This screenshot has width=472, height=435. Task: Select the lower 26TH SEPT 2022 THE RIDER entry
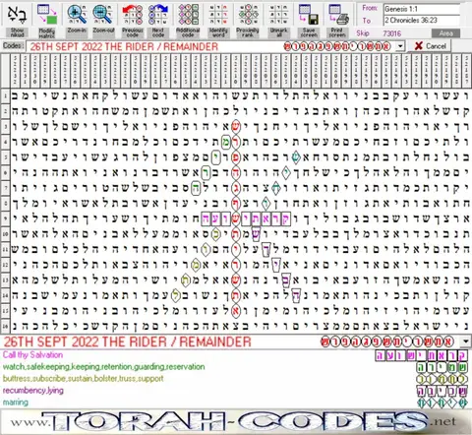[x=127, y=342]
